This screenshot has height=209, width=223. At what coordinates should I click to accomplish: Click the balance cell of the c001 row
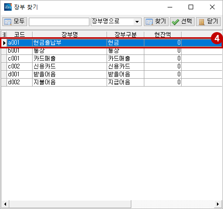point(162,59)
